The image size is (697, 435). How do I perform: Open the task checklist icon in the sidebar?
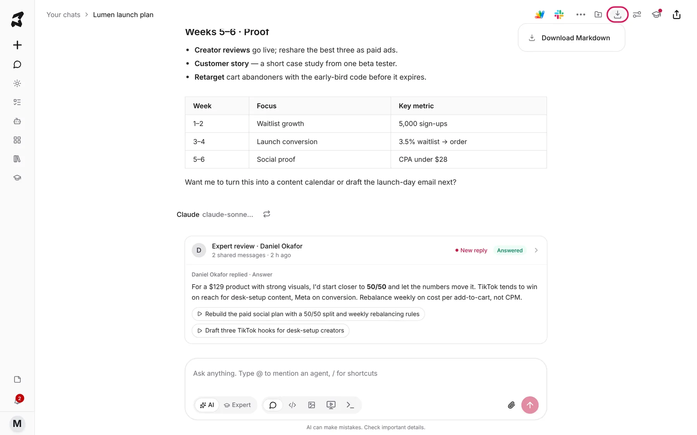(x=17, y=102)
